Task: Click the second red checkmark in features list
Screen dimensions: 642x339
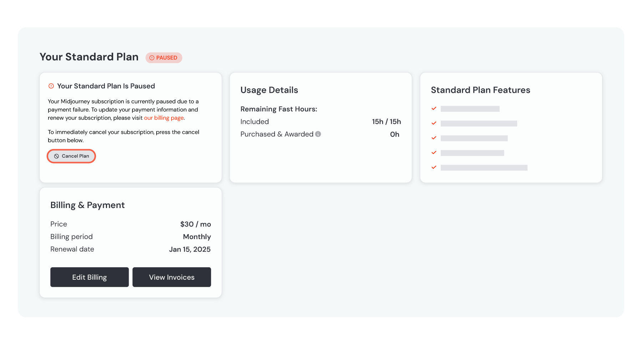Action: tap(434, 123)
